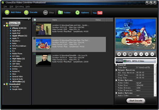The image size is (159, 110).
Task: Close the left profile panel
Action: [29, 19]
